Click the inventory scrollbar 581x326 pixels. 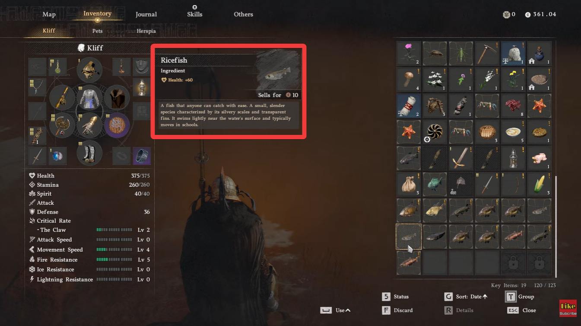pos(556,227)
